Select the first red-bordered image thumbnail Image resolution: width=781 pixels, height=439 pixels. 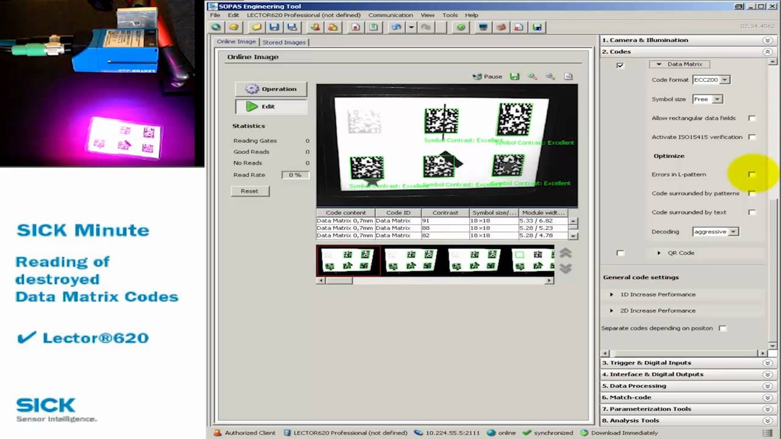pyautogui.click(x=348, y=260)
